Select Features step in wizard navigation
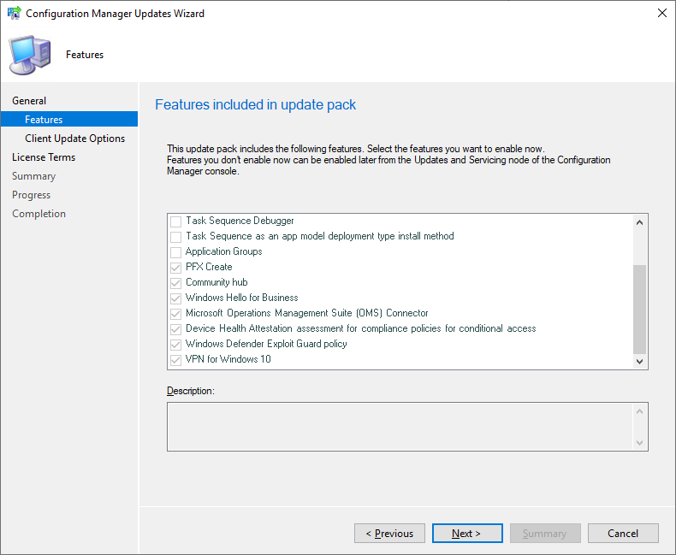 44,120
